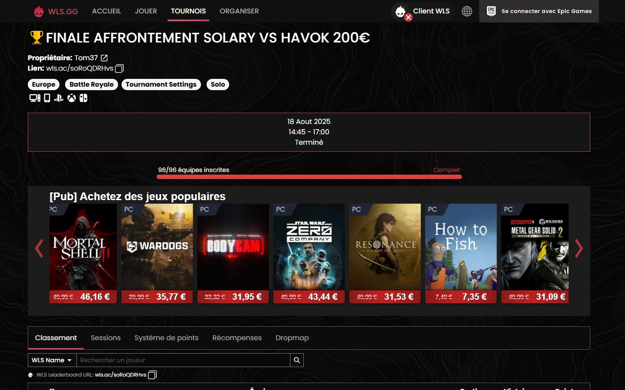Show next games with right carousel arrow
This screenshot has height=390, width=625.
coord(579,248)
